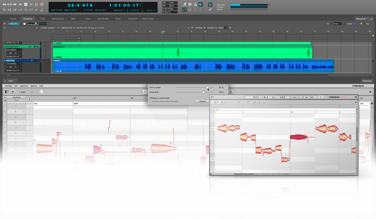Uncheck Snap to chord scale
The width and height of the screenshot is (376, 219).
pos(151,98)
